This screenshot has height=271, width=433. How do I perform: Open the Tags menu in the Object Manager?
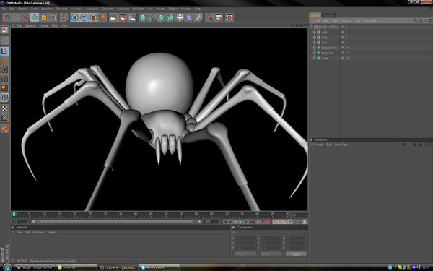pyautogui.click(x=357, y=21)
